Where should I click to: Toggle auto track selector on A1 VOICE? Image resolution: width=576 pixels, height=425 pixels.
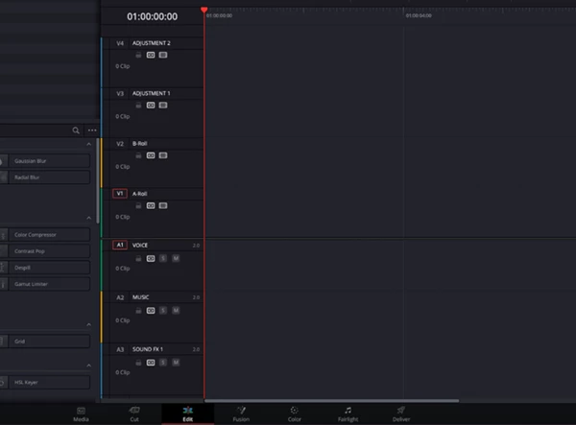point(151,259)
